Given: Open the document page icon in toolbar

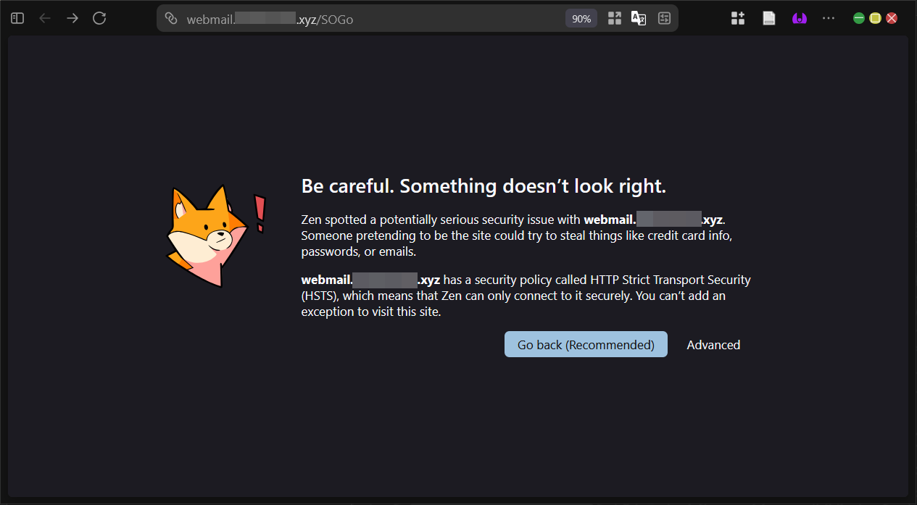Looking at the screenshot, I should 769,18.
